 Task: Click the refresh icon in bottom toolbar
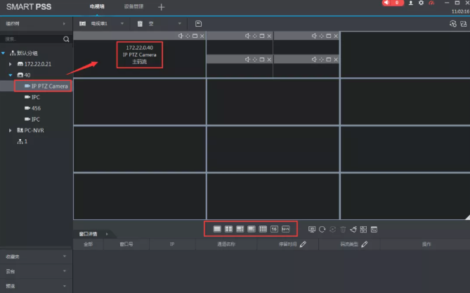tap(322, 229)
